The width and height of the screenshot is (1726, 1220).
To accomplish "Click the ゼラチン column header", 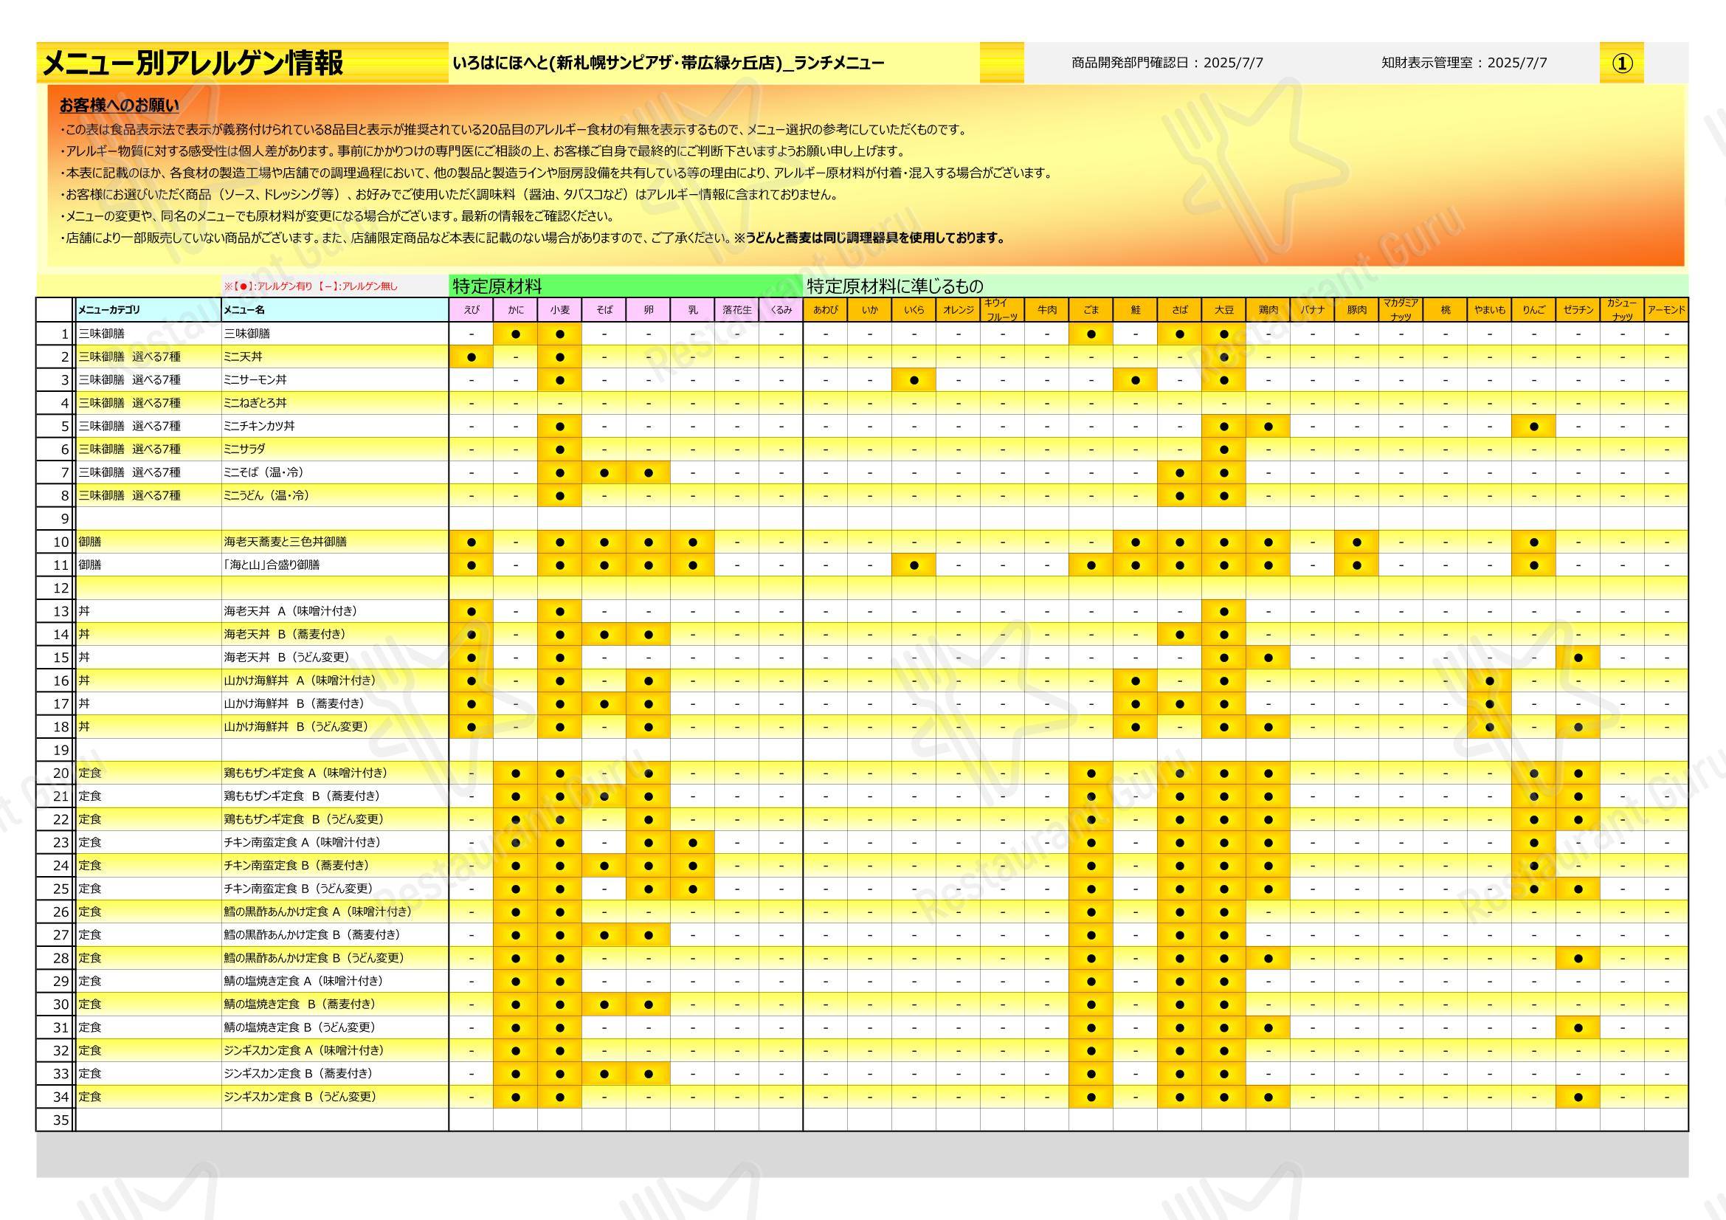I will pyautogui.click(x=1578, y=310).
